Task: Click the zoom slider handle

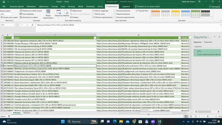Action: pyautogui.click(x=208, y=116)
